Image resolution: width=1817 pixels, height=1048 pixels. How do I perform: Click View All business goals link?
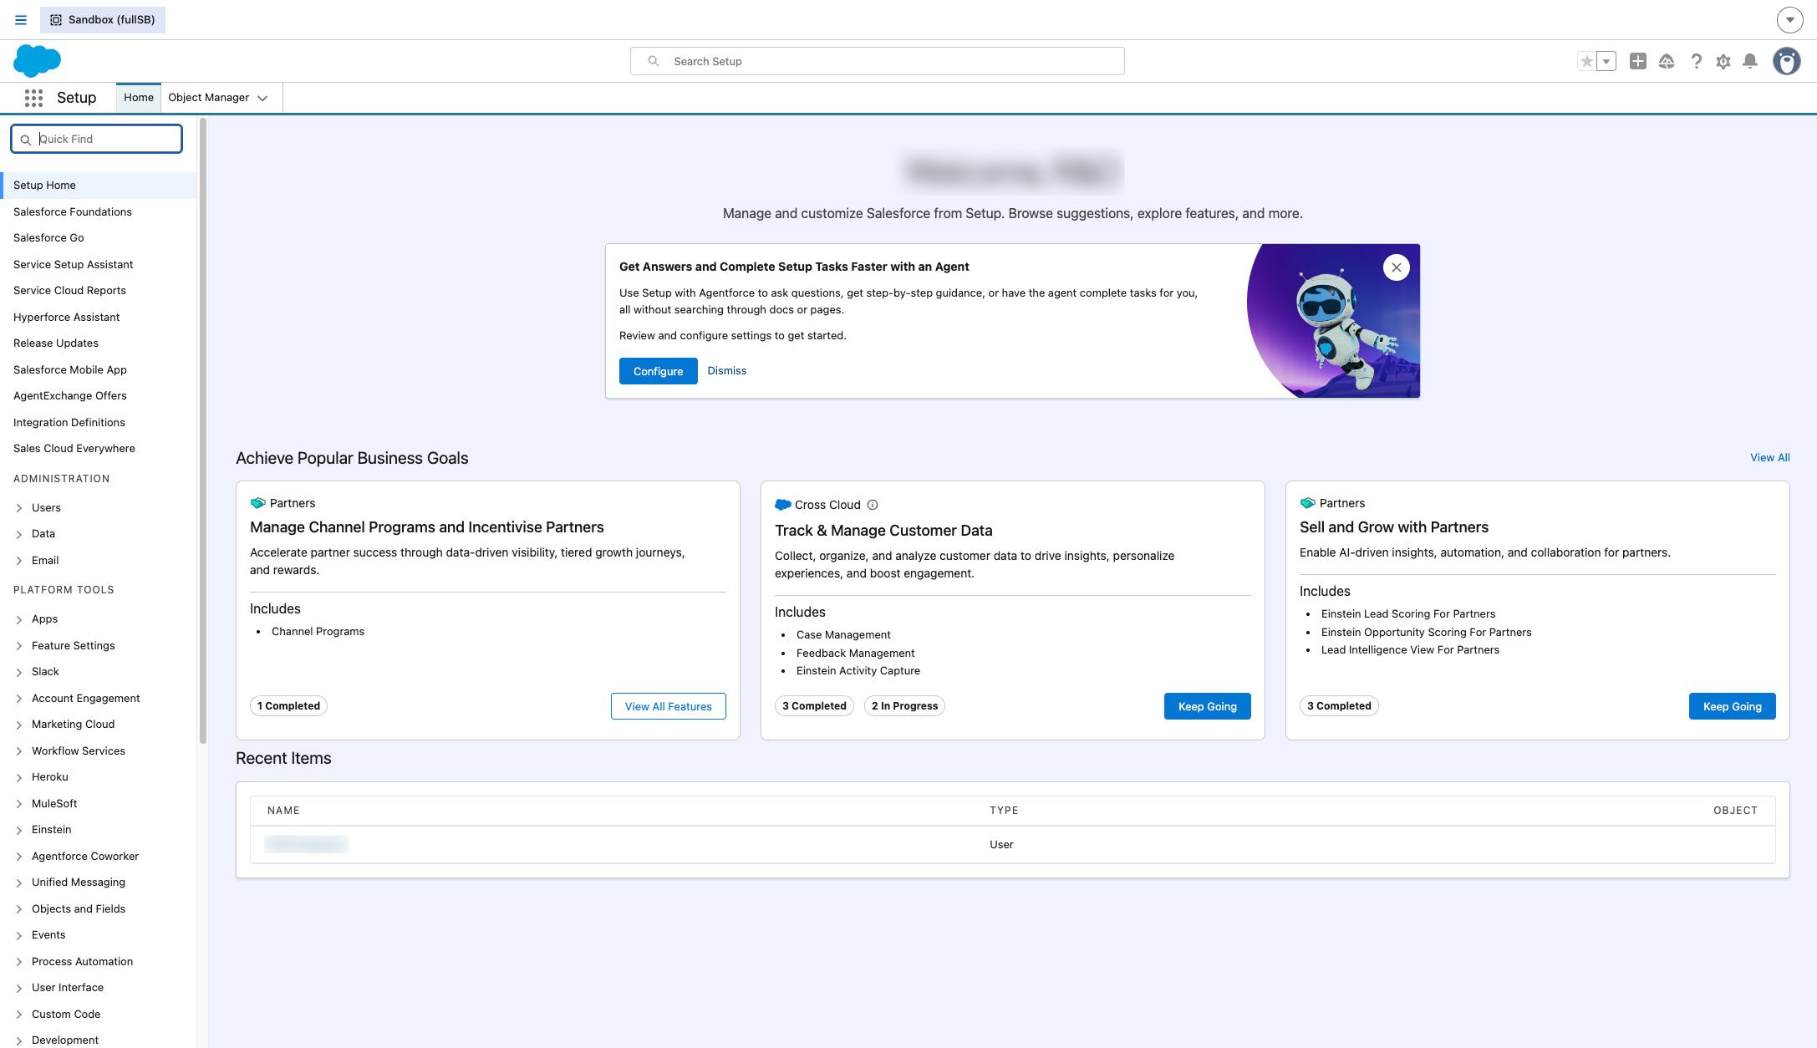pyautogui.click(x=1769, y=457)
